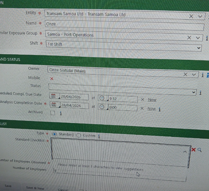Click Now link for Scheduled Due Date

[152, 100]
